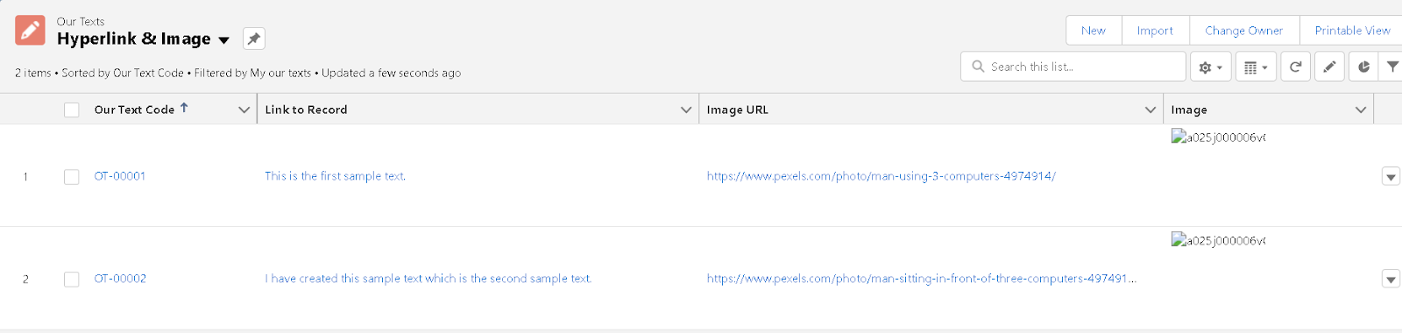Click the New button
The image size is (1402, 333).
click(x=1093, y=30)
